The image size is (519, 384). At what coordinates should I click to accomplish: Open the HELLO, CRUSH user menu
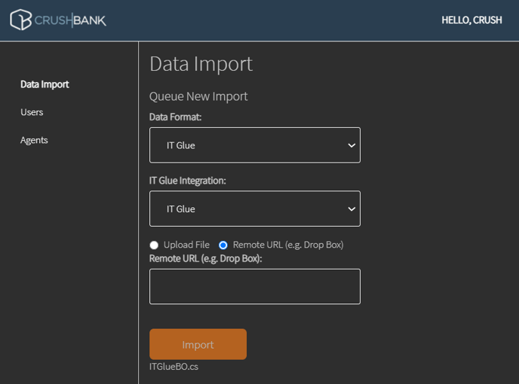pyautogui.click(x=471, y=20)
